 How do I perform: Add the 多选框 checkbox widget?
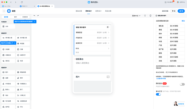[x=8, y=49]
